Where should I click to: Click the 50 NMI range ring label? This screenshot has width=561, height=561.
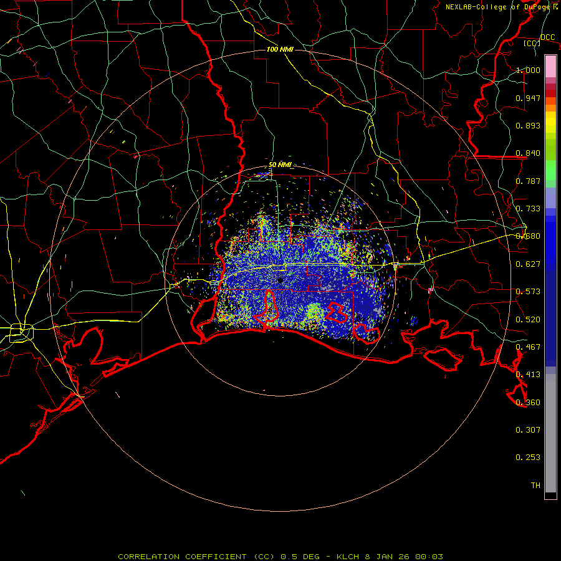[x=280, y=165]
